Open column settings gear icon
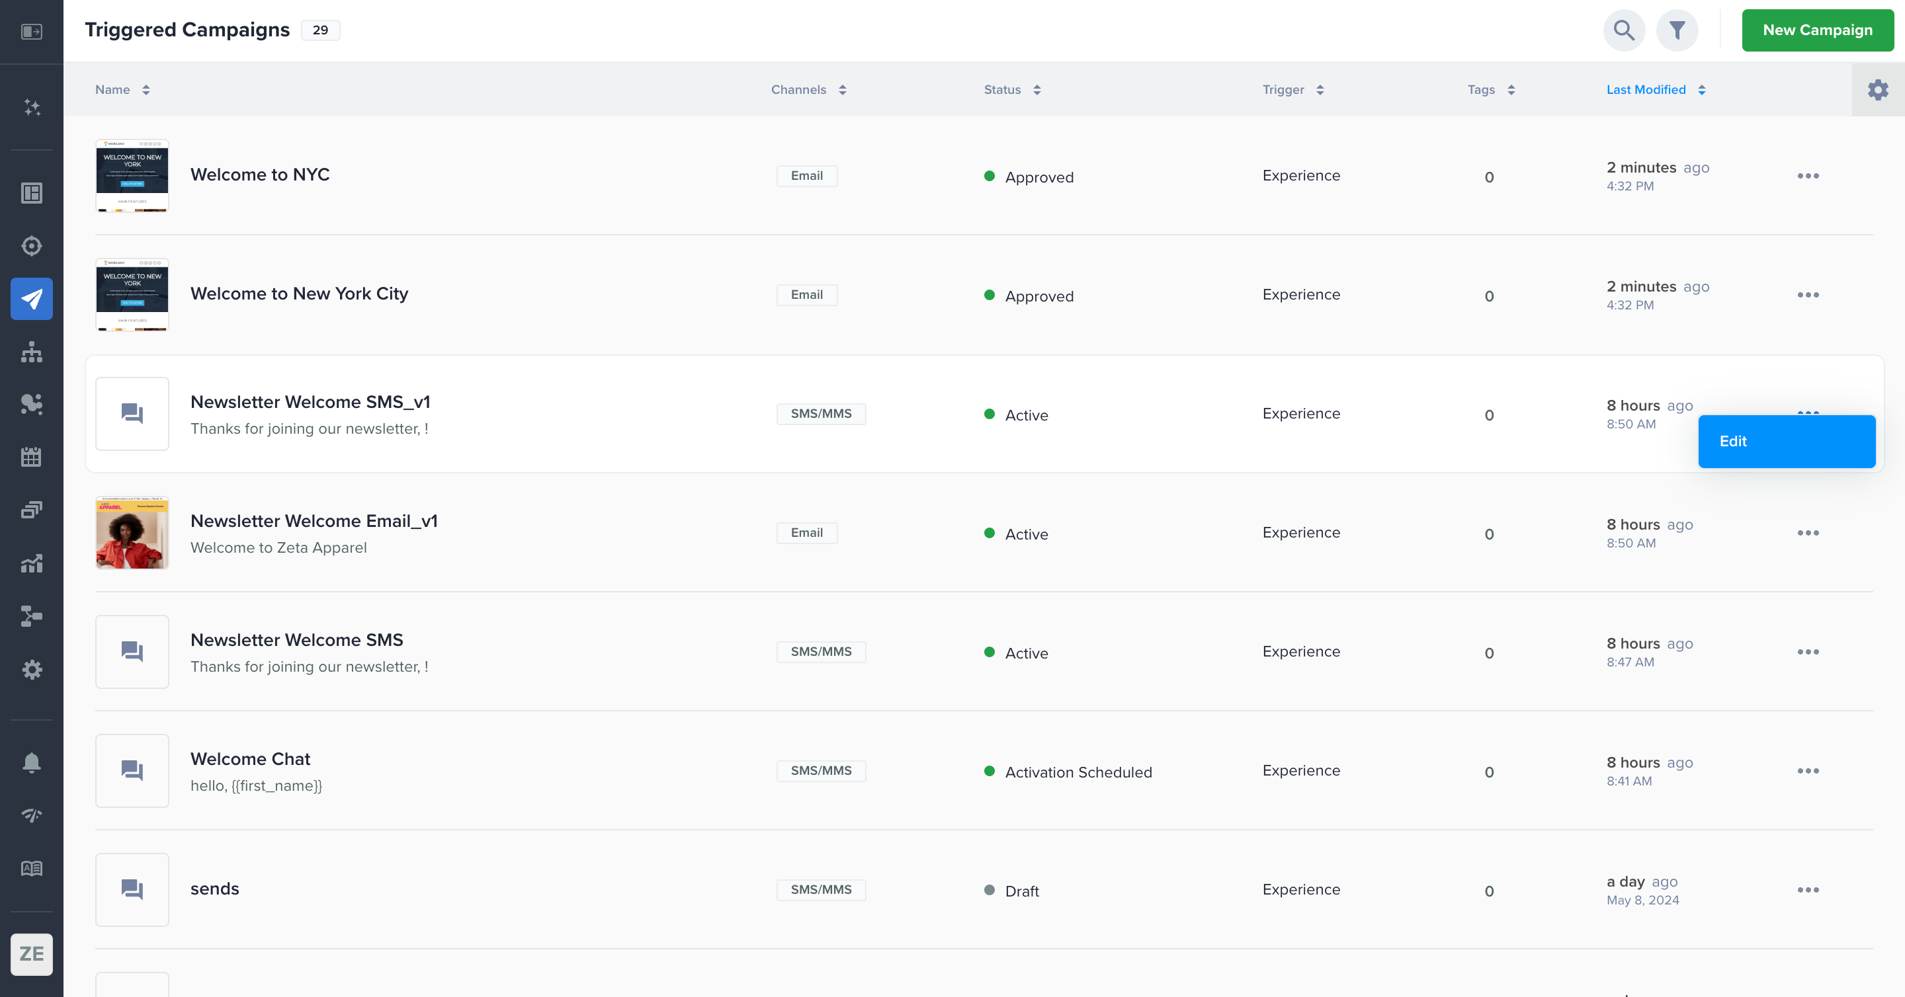 [1878, 89]
